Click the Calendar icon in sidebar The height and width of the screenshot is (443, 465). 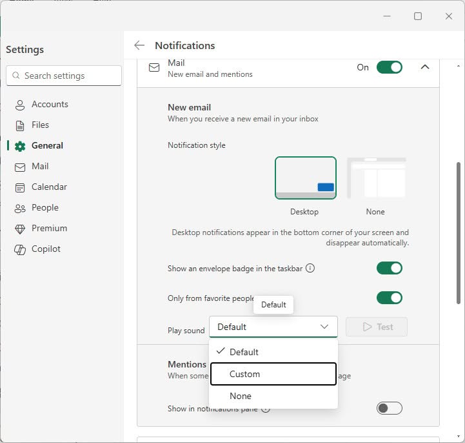[x=20, y=188]
